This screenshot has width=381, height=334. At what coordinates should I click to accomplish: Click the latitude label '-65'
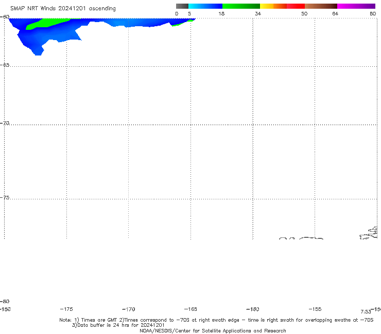[5, 65]
